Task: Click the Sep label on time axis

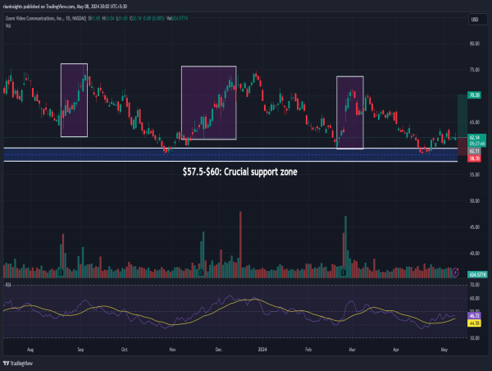Action: tap(80, 350)
